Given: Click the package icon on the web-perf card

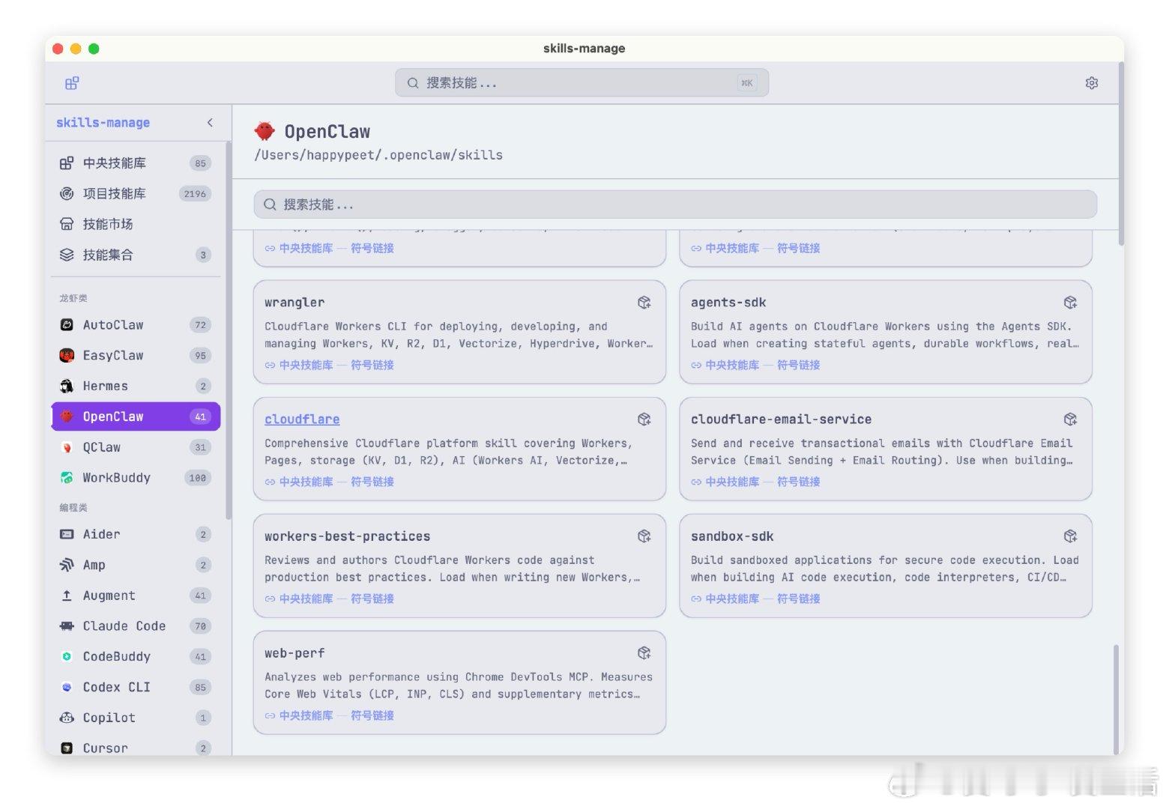Looking at the screenshot, I should point(644,653).
